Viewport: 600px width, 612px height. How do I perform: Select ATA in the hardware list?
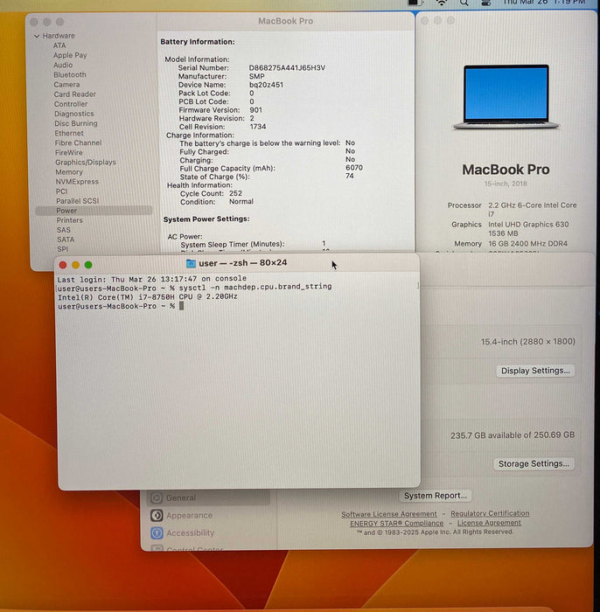pos(59,45)
